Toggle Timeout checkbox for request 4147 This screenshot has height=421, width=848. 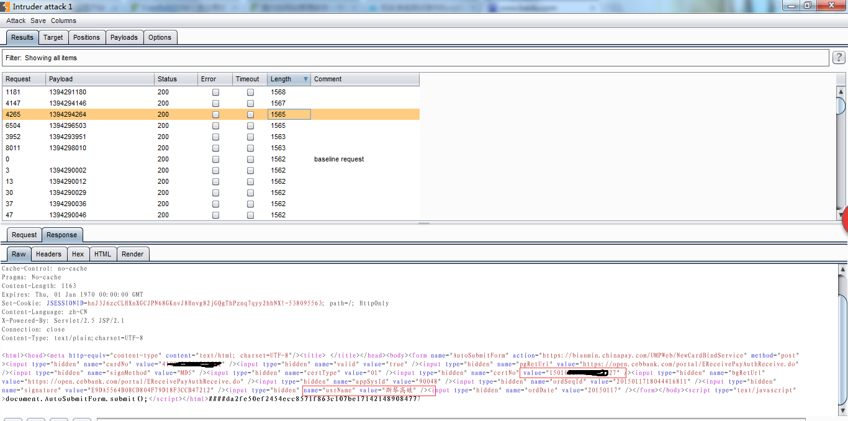251,103
